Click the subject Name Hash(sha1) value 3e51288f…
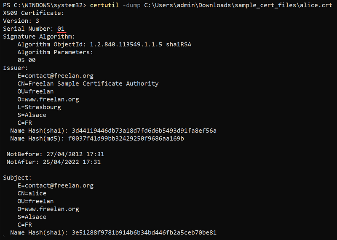The width and height of the screenshot is (337, 240). pos(144,232)
